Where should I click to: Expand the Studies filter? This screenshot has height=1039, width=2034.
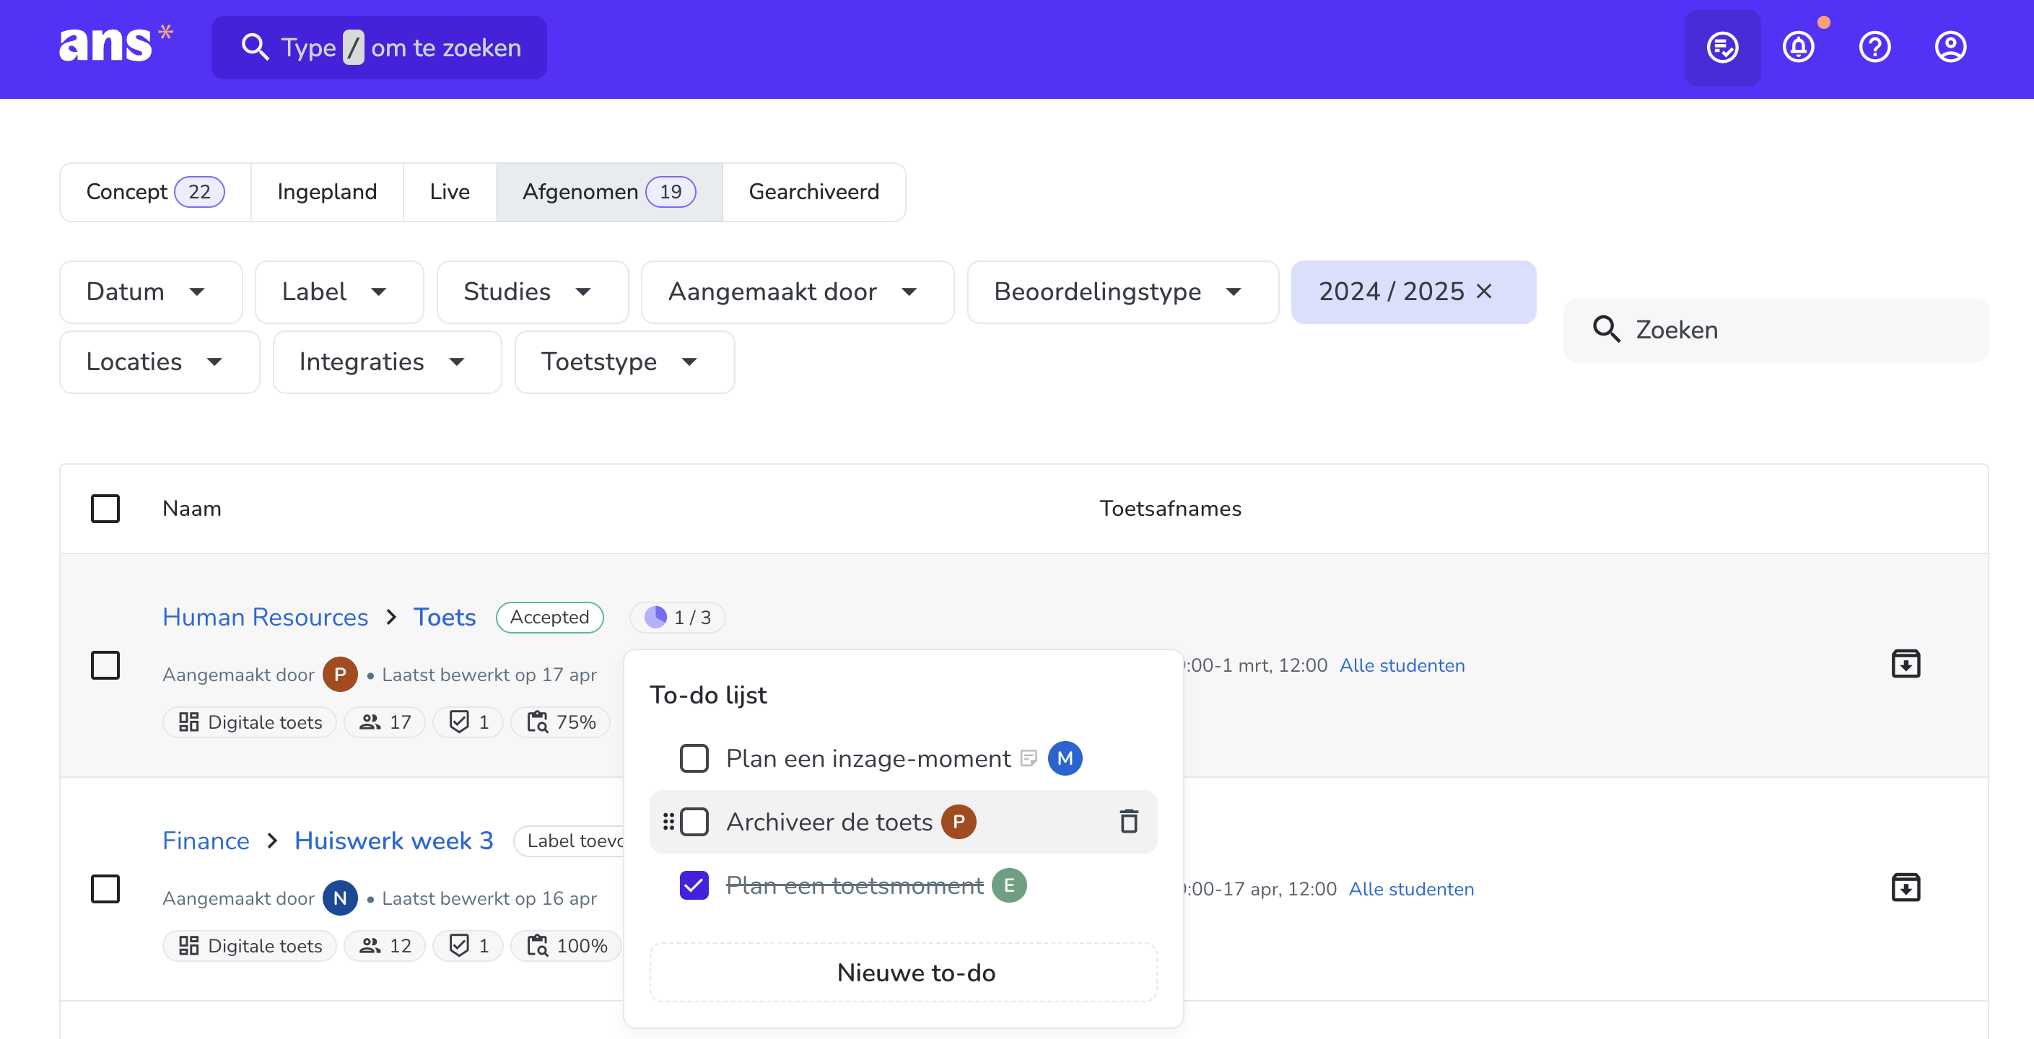[533, 291]
